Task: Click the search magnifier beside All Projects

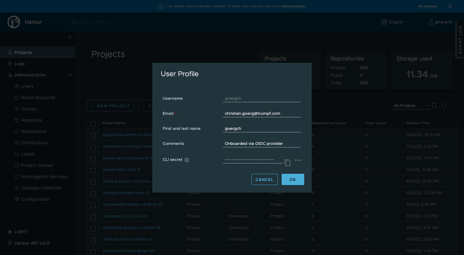Action: (x=434, y=106)
